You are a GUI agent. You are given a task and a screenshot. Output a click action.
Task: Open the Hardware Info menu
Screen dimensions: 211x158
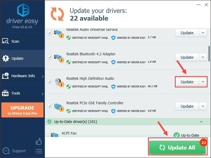[x=22, y=76]
